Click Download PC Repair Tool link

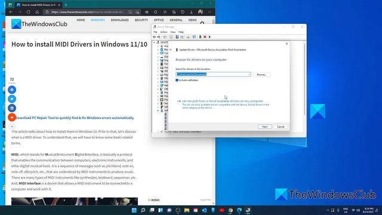pyautogui.click(x=75, y=118)
